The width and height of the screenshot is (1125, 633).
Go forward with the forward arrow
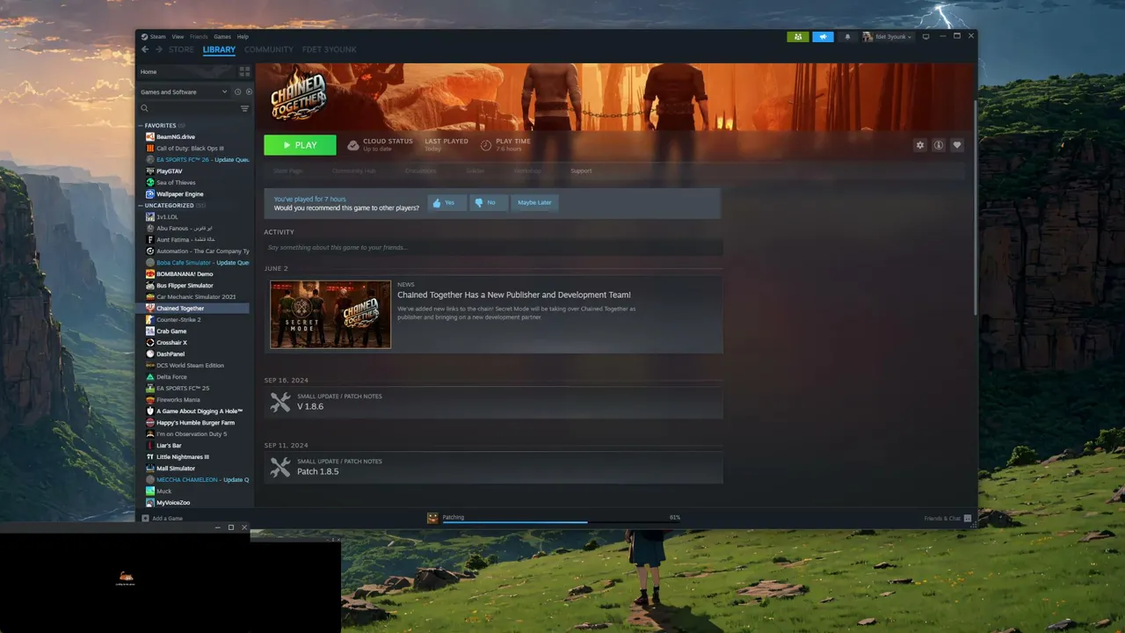159,49
